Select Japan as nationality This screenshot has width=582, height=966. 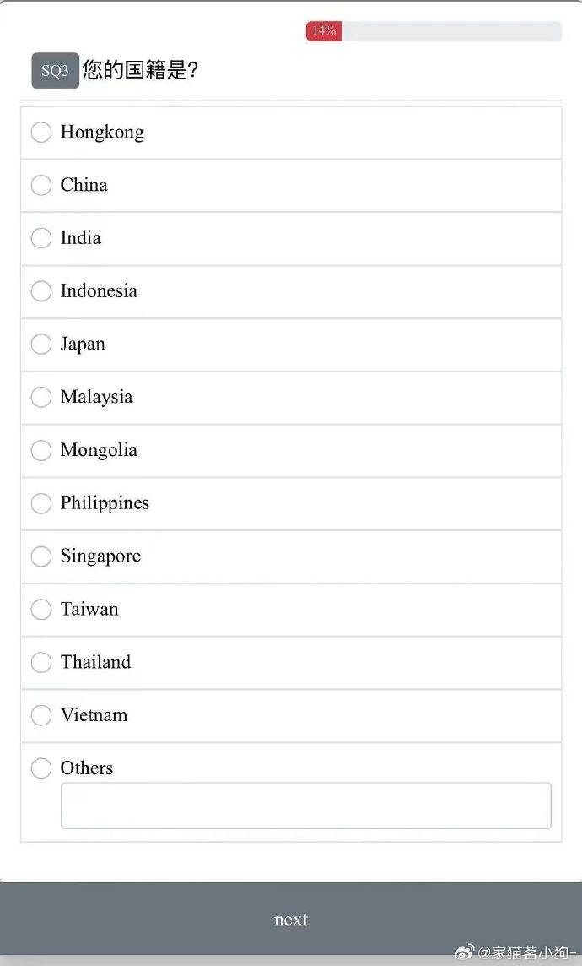pos(41,345)
